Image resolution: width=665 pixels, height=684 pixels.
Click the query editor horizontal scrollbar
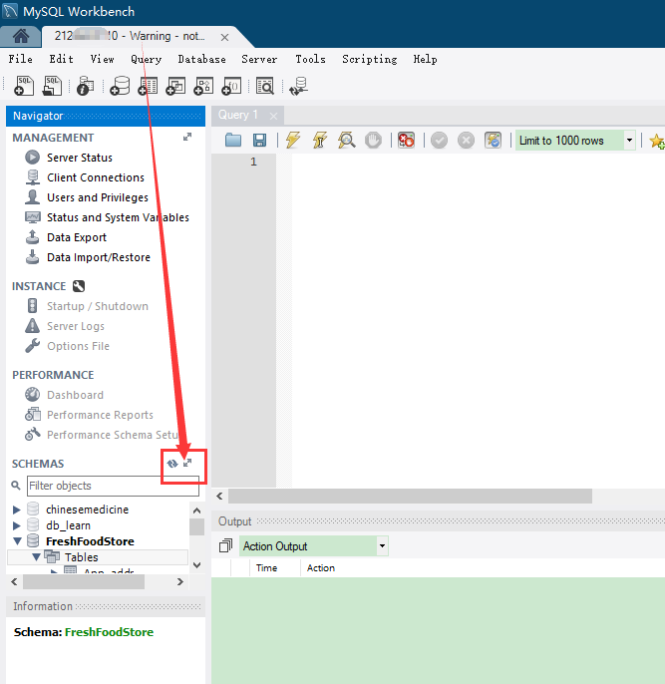410,496
